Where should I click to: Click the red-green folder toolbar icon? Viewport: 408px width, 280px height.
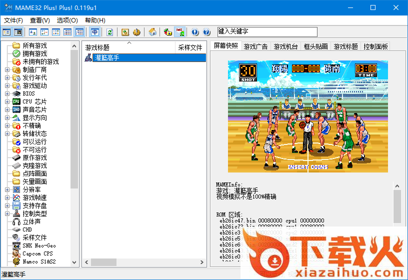168,32
